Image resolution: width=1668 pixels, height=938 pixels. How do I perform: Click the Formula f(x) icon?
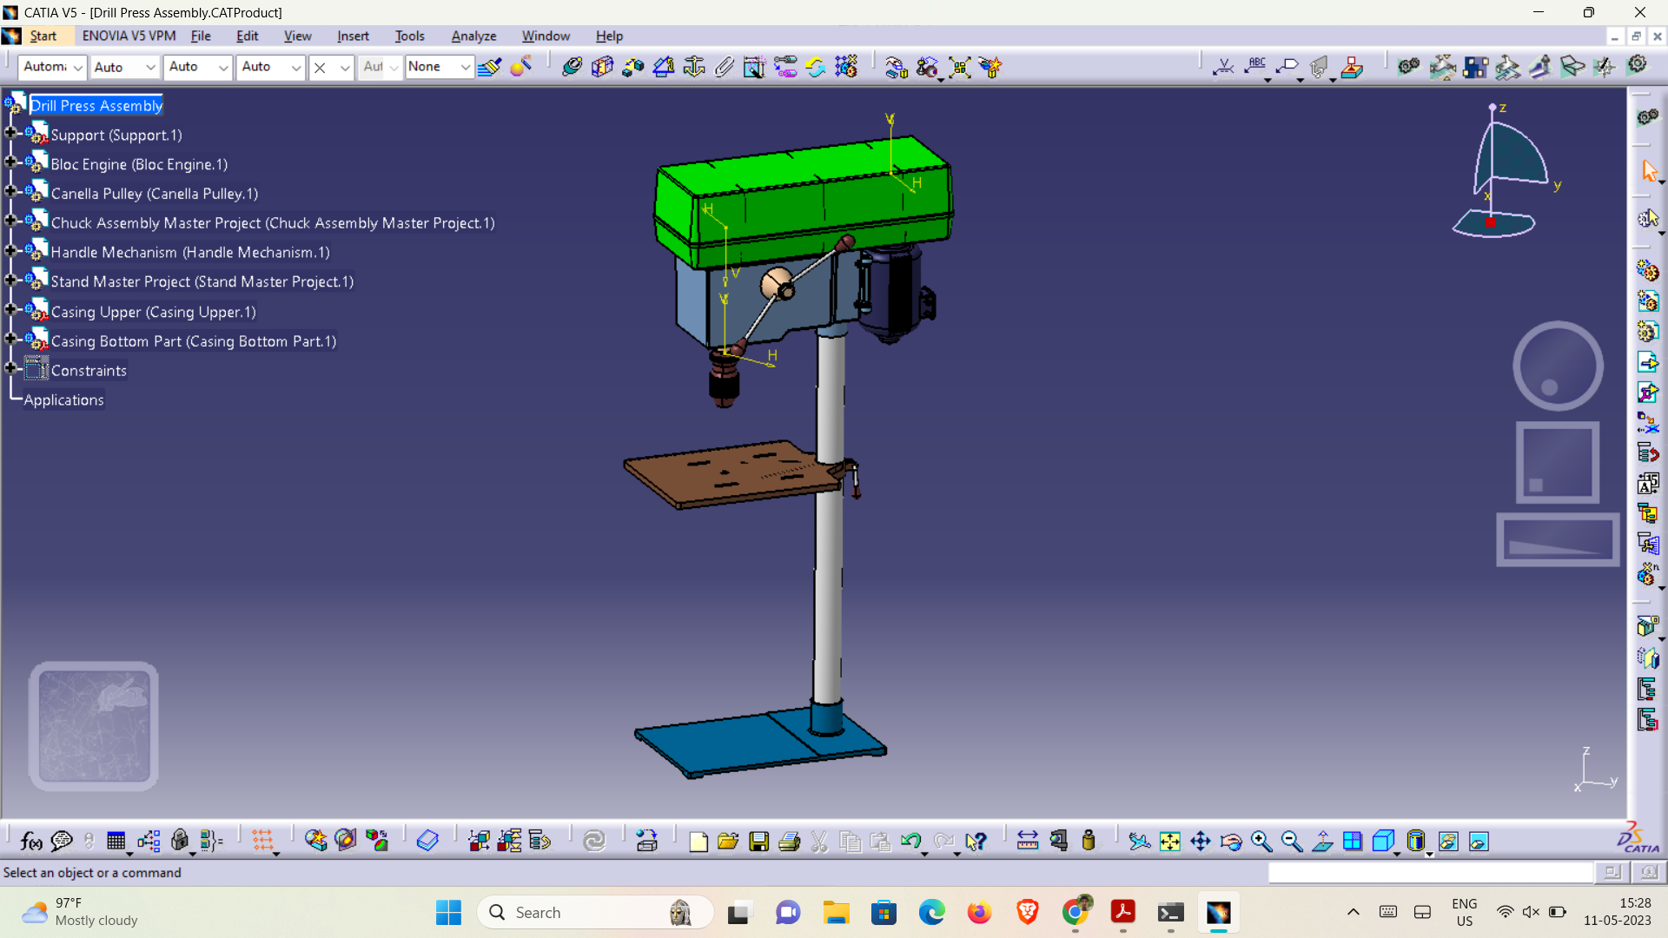(30, 841)
